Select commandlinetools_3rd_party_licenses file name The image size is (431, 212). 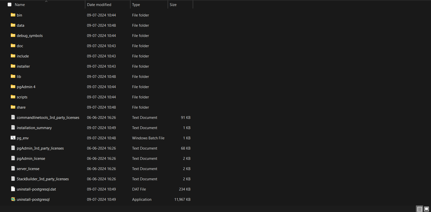coord(48,118)
